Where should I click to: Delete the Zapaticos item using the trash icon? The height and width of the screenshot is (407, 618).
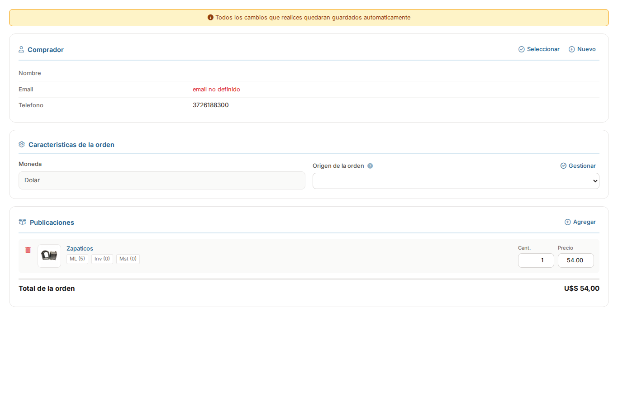tap(28, 250)
